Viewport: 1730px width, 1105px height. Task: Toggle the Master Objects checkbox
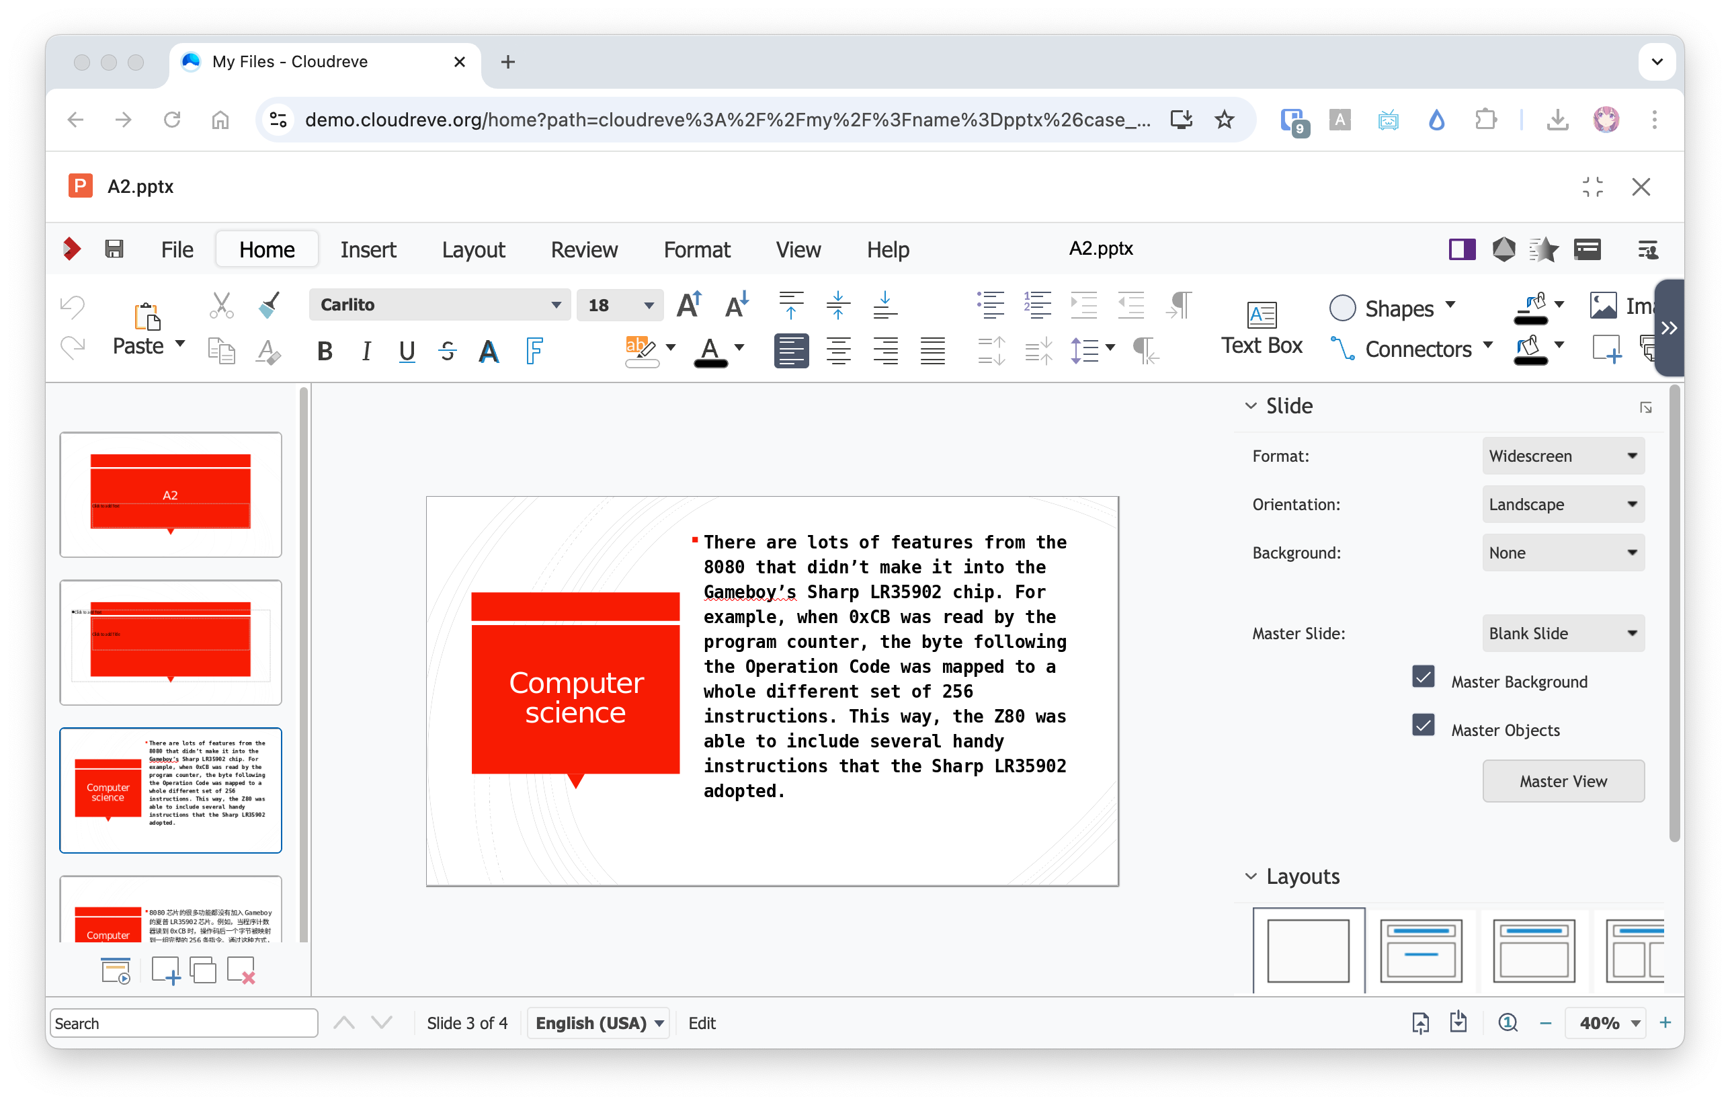pyautogui.click(x=1422, y=725)
